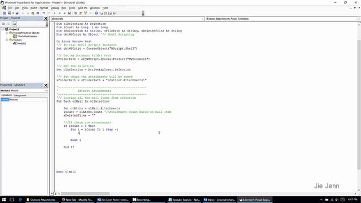Open the Edit menu
This screenshot has width=361, height=203.
point(17,8)
